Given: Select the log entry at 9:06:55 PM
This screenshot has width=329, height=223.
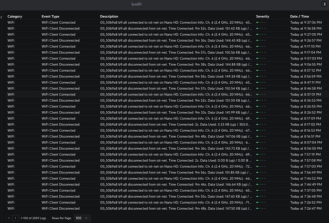Looking at the screenshot, I should (167, 65).
